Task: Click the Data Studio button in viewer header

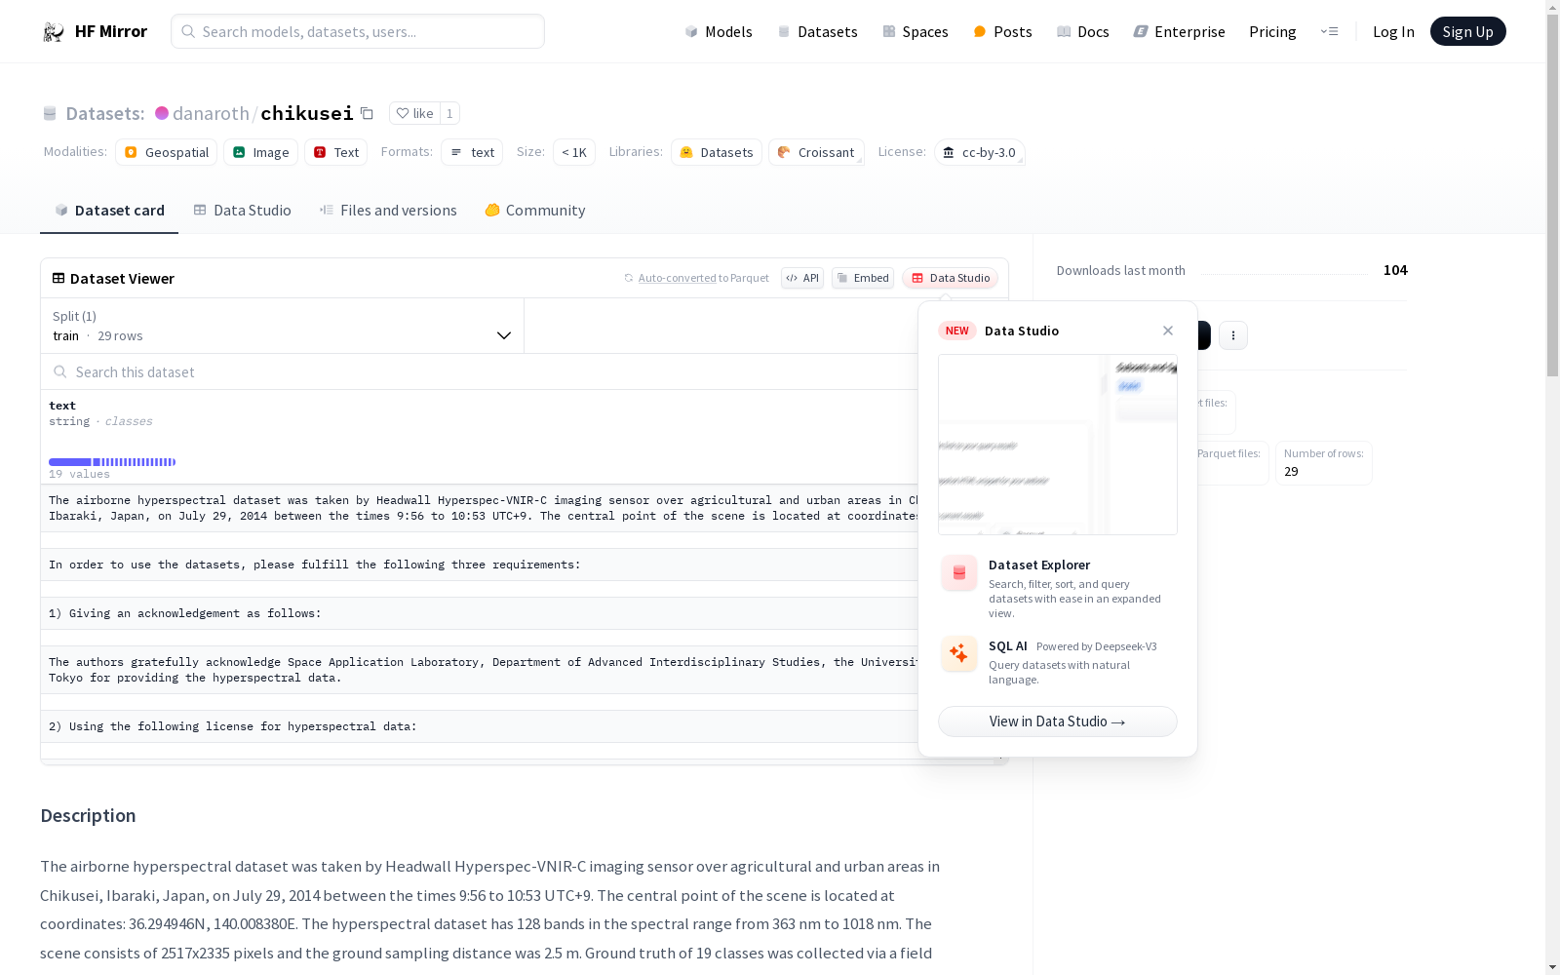Action: (950, 278)
